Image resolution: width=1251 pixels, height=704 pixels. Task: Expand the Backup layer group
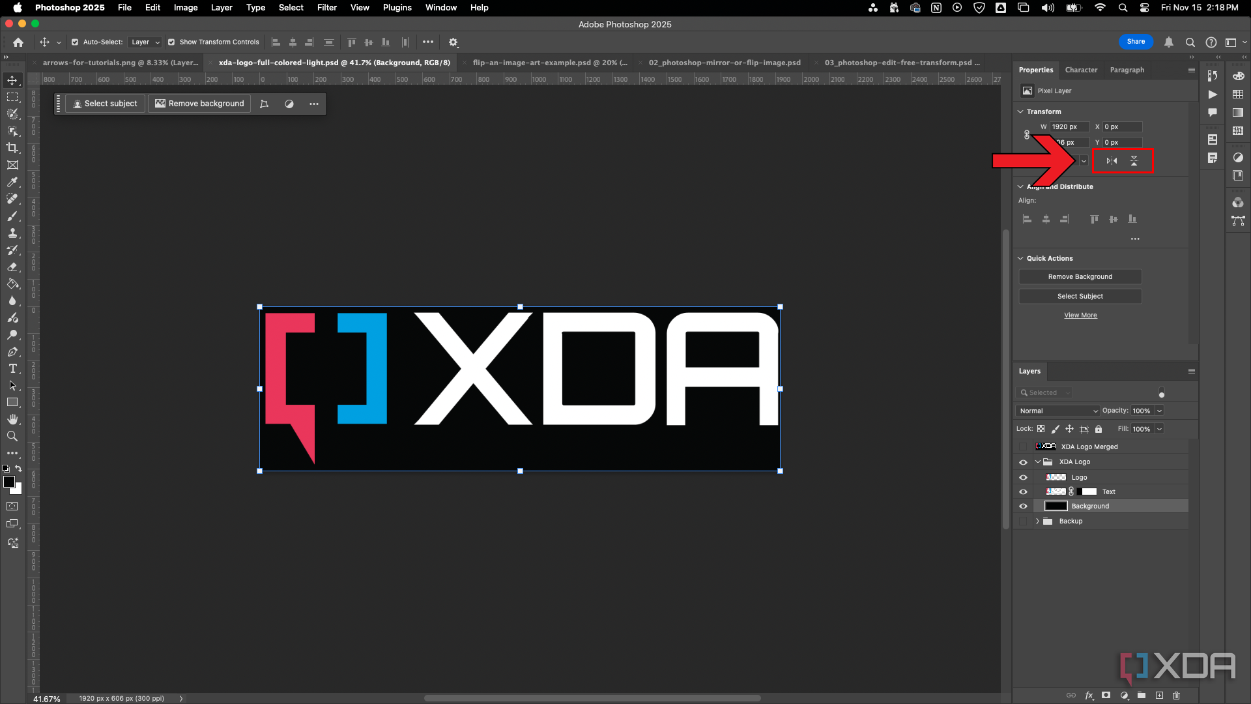click(x=1037, y=521)
